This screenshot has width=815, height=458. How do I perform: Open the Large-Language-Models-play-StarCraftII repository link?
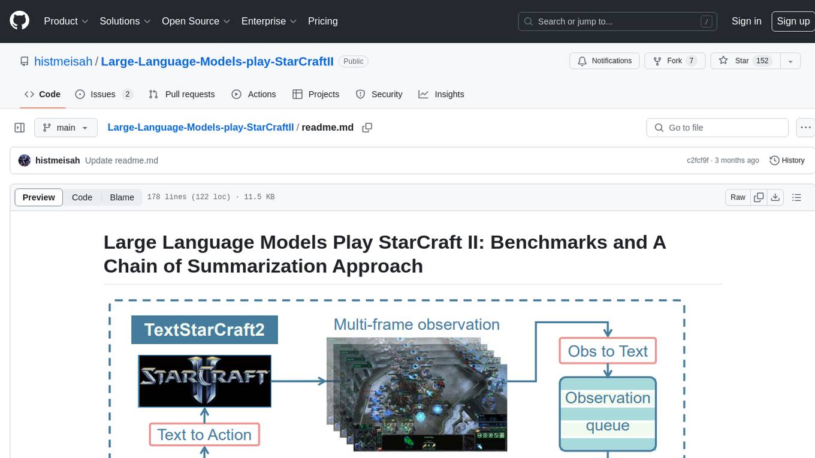click(218, 61)
